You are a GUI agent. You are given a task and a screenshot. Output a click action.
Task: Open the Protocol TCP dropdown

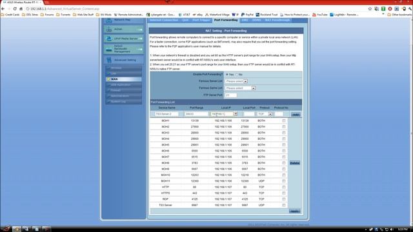click(265, 114)
